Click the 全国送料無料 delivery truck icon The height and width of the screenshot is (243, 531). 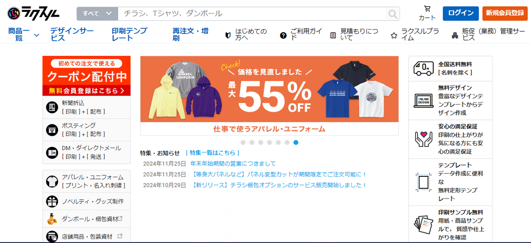(423, 68)
